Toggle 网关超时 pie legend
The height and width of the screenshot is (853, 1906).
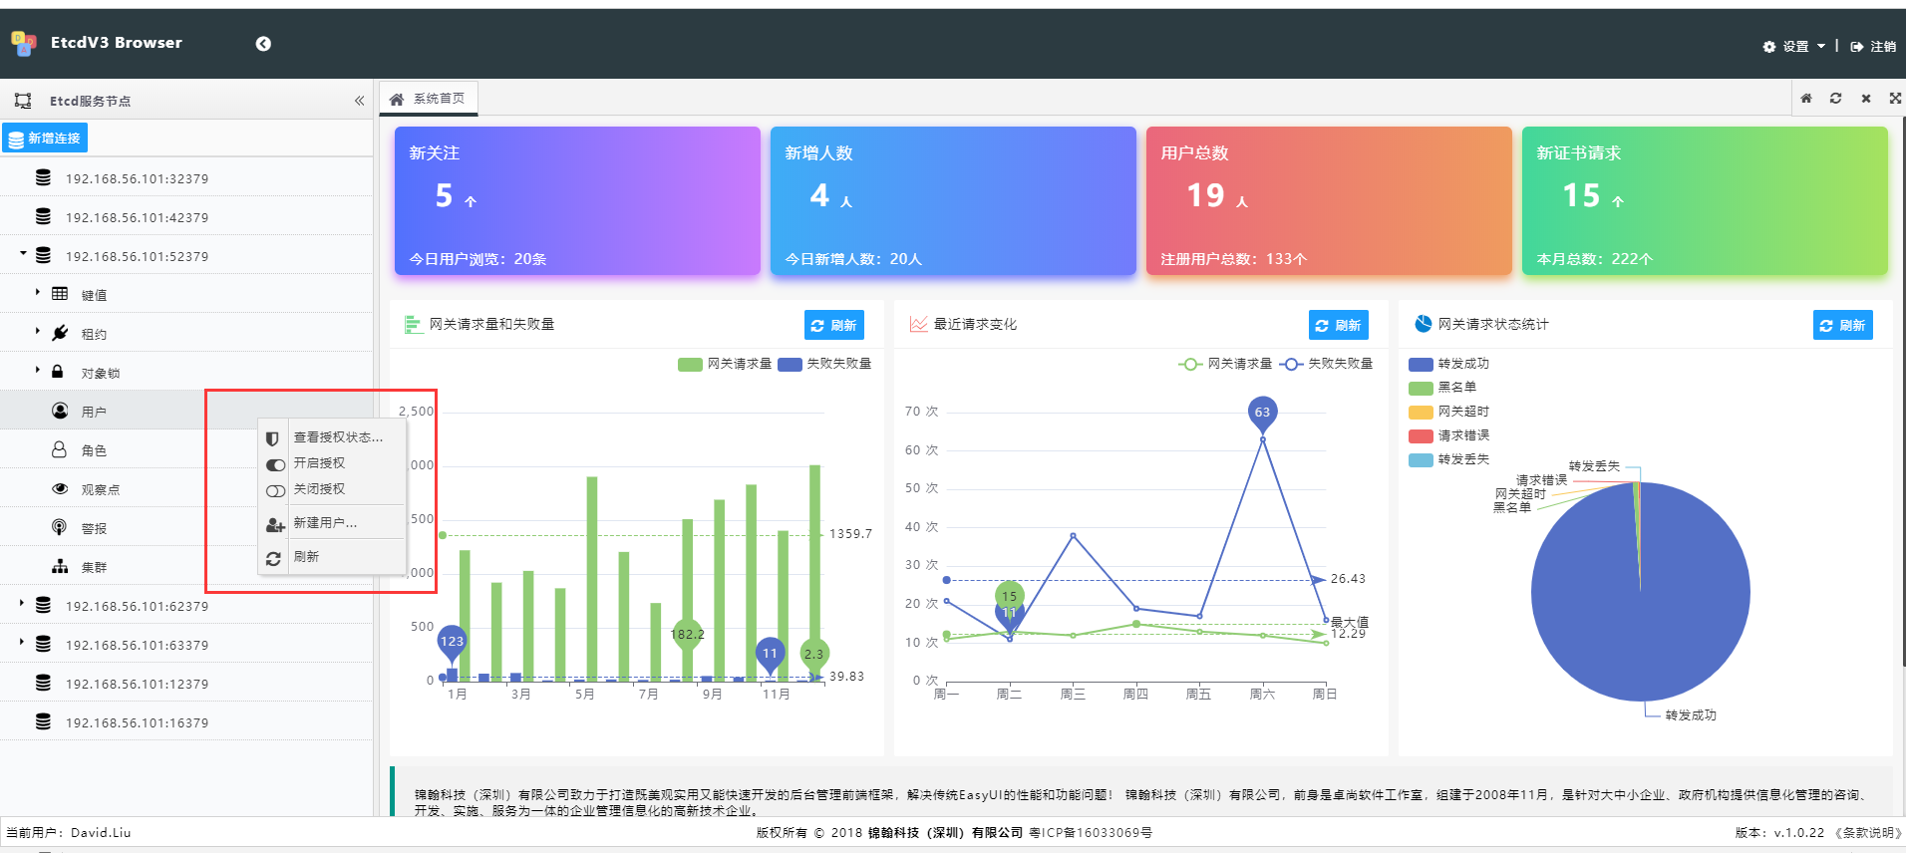tap(1449, 412)
